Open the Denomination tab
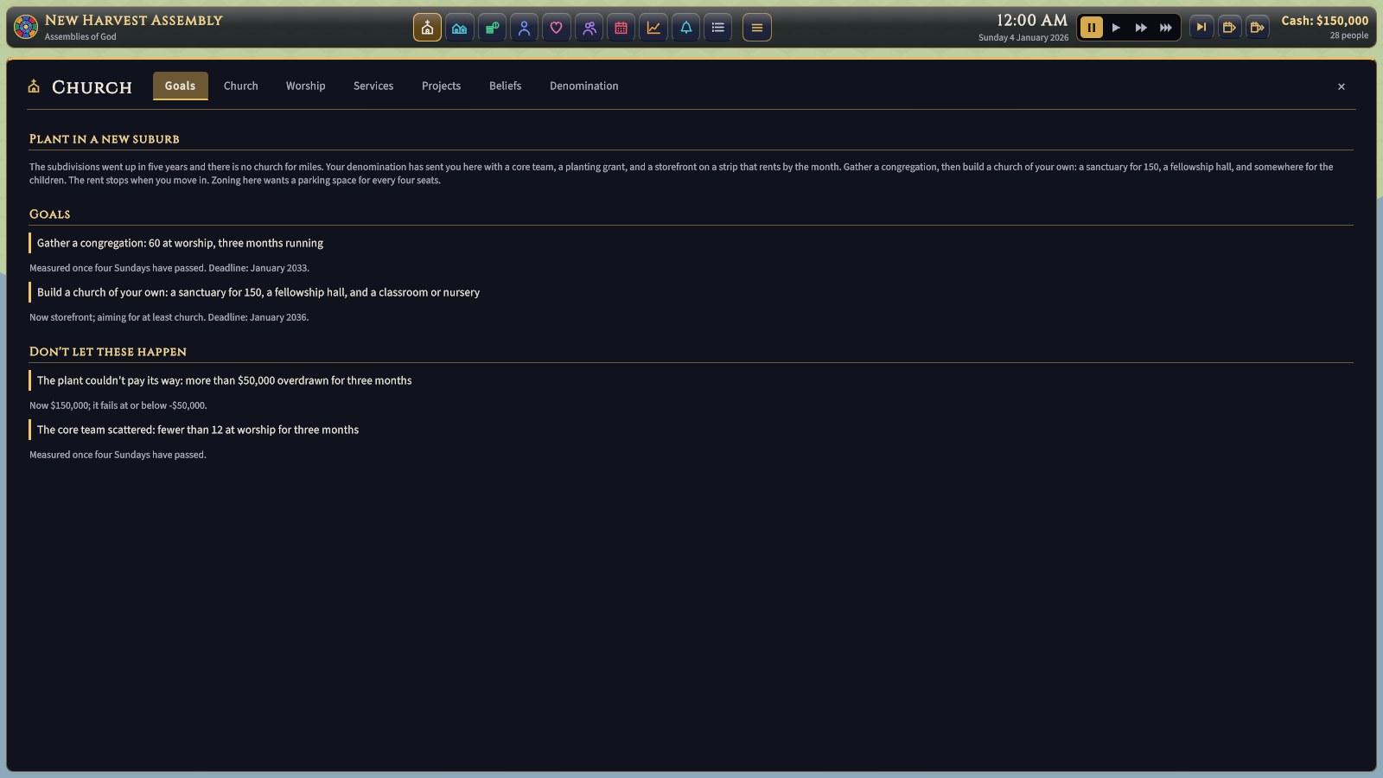The width and height of the screenshot is (1383, 778). coord(584,86)
